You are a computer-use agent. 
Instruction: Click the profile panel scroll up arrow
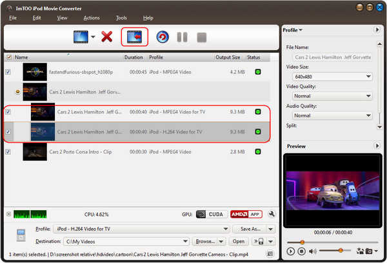pyautogui.click(x=380, y=44)
